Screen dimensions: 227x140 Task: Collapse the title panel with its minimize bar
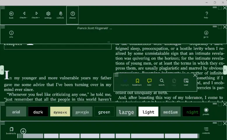tap(215, 27)
